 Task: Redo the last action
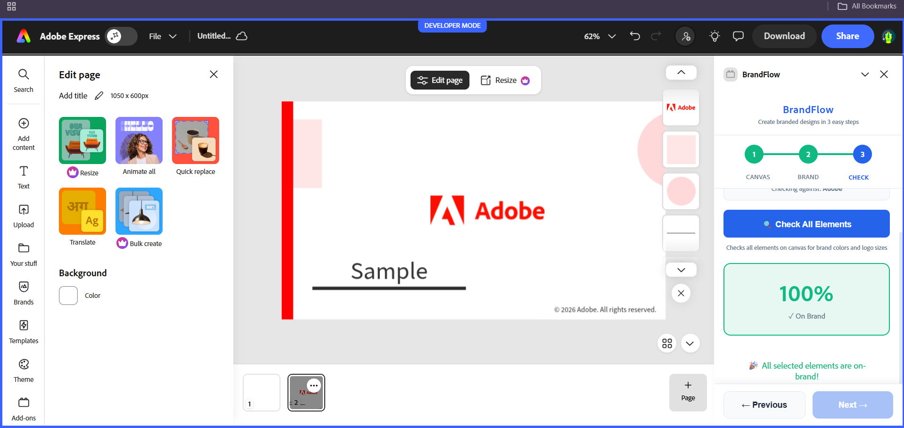(x=656, y=36)
